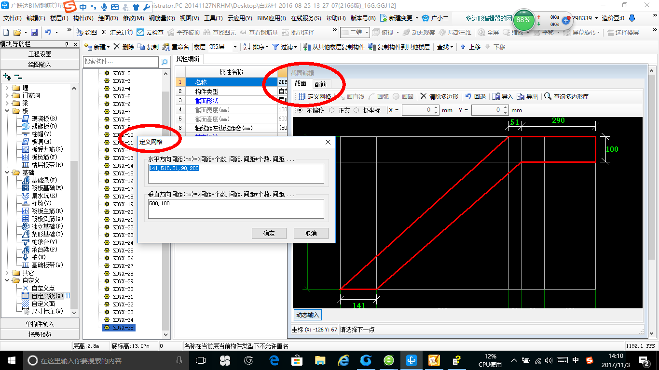Click expand-all plus icon in navigation panel

7,76
